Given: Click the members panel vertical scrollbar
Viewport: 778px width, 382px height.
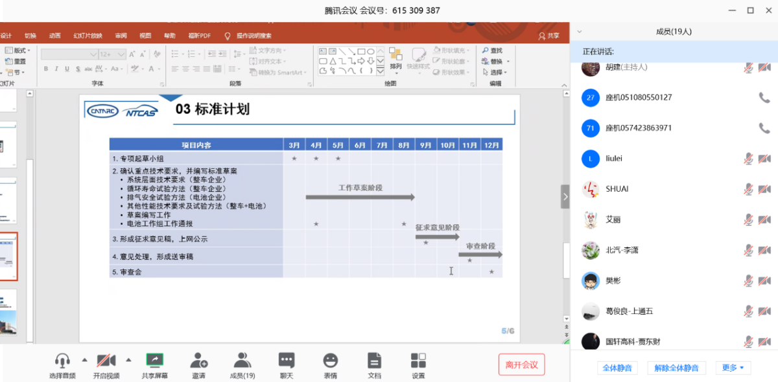Looking at the screenshot, I should tap(775, 194).
